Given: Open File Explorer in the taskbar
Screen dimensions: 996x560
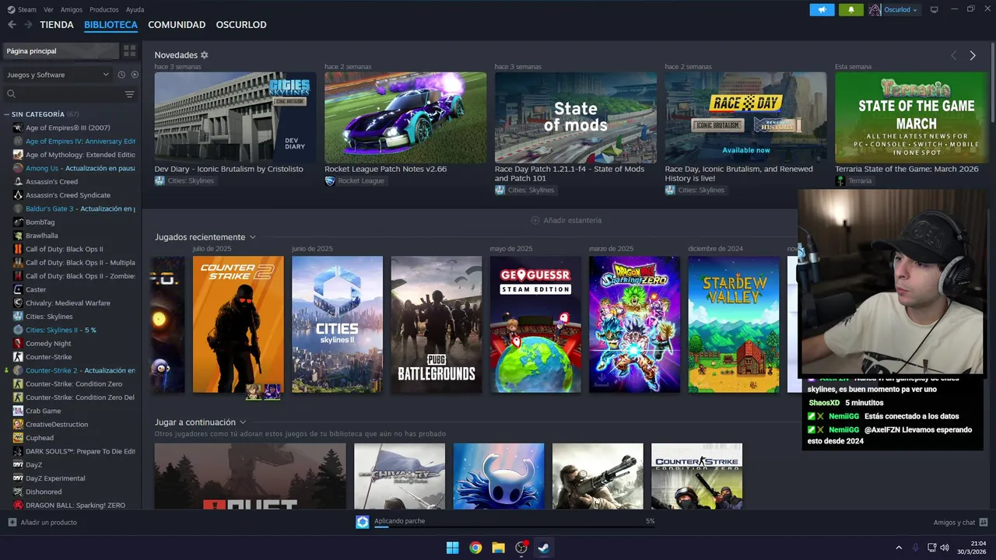Looking at the screenshot, I should tap(498, 548).
